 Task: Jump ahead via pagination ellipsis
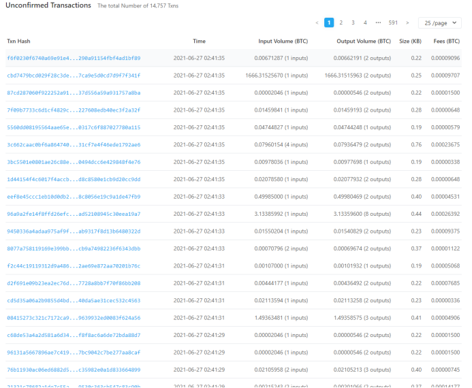pyautogui.click(x=378, y=22)
